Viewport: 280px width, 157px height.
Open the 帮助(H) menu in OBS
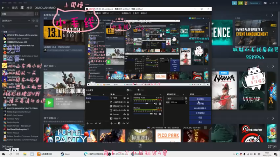click(x=143, y=13)
